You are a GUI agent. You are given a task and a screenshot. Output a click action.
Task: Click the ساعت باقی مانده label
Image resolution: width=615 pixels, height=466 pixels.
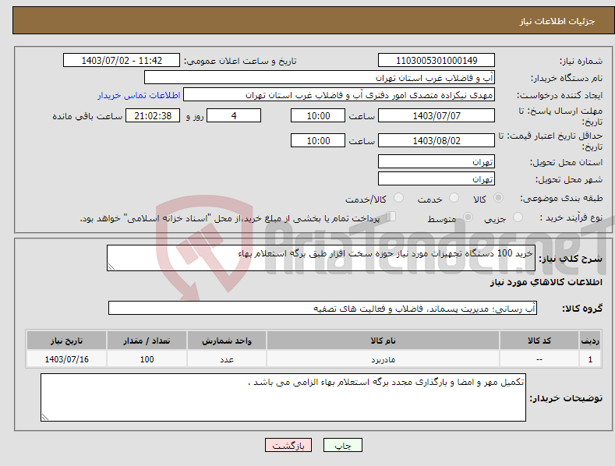pyautogui.click(x=87, y=117)
